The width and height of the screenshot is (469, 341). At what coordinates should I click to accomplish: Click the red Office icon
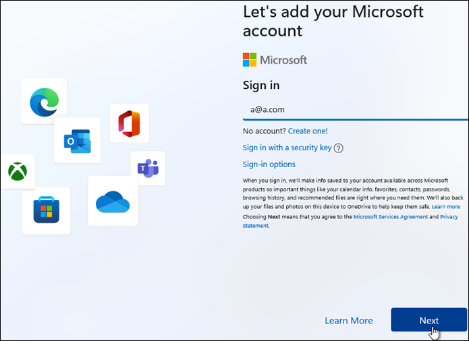click(x=128, y=123)
